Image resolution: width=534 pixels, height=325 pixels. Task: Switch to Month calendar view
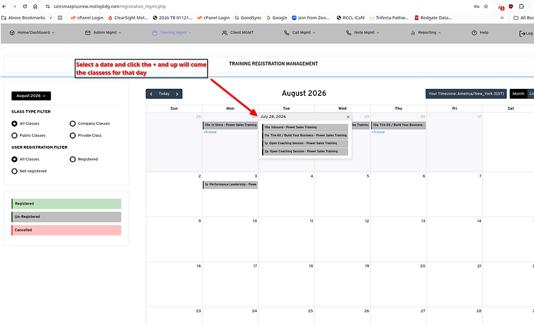click(x=518, y=94)
